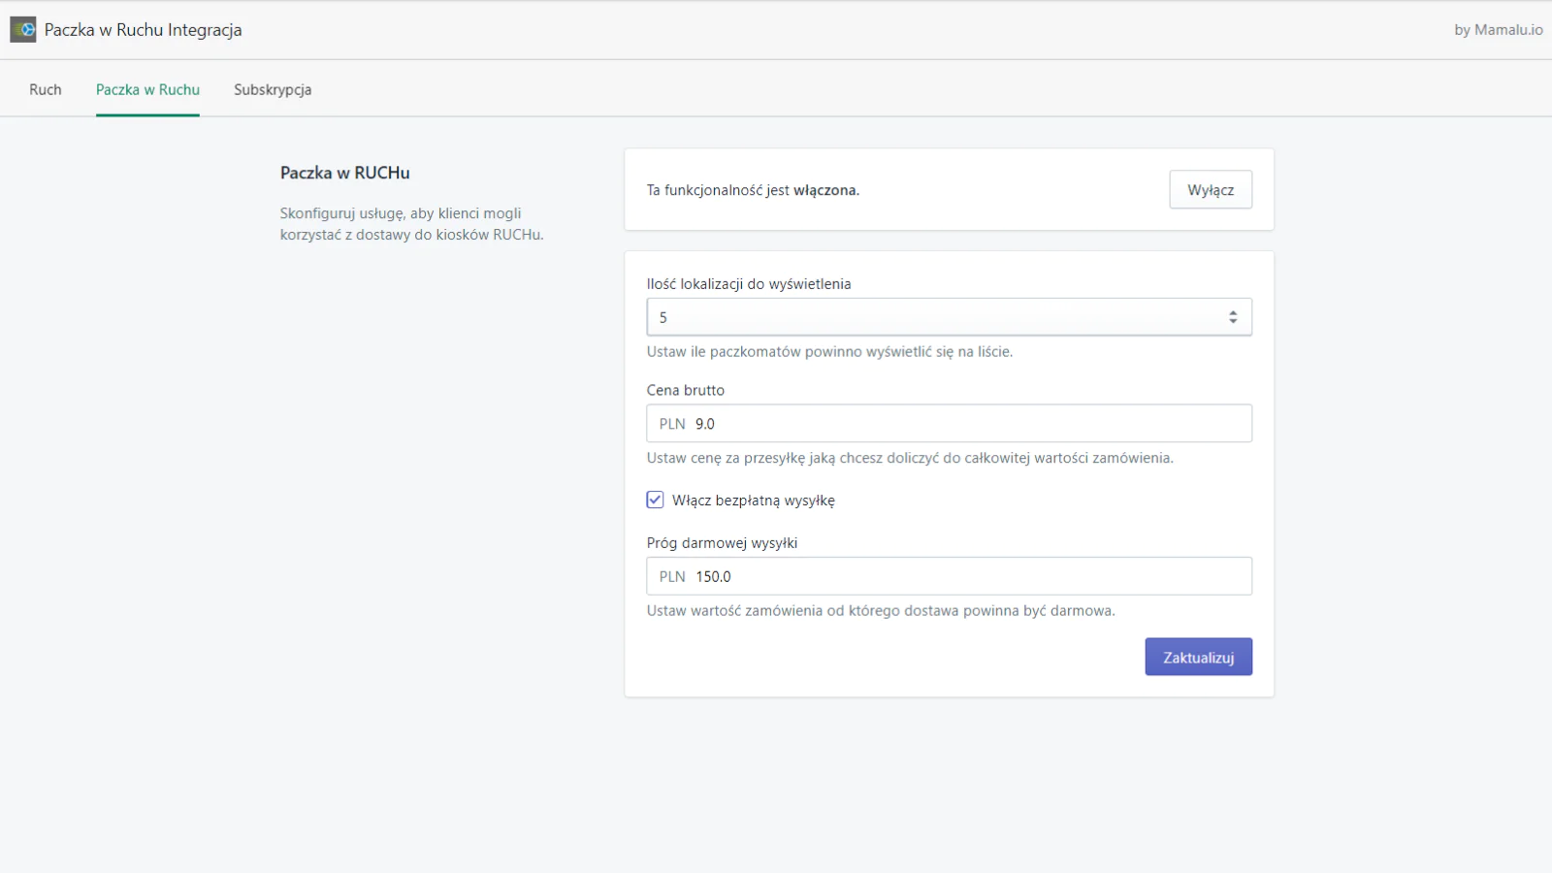Click the 'Ilość lokalizacji do wyświetlenia' label
Viewport: 1552px width, 873px height.
(749, 284)
